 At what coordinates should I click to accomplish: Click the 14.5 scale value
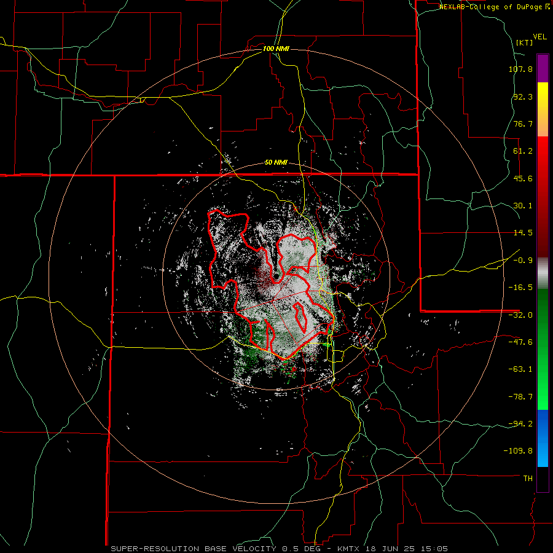click(x=522, y=233)
